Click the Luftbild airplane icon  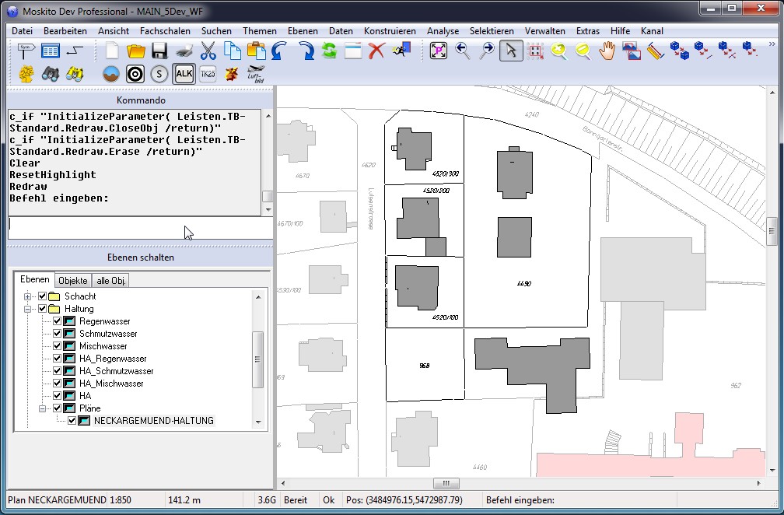pos(256,74)
